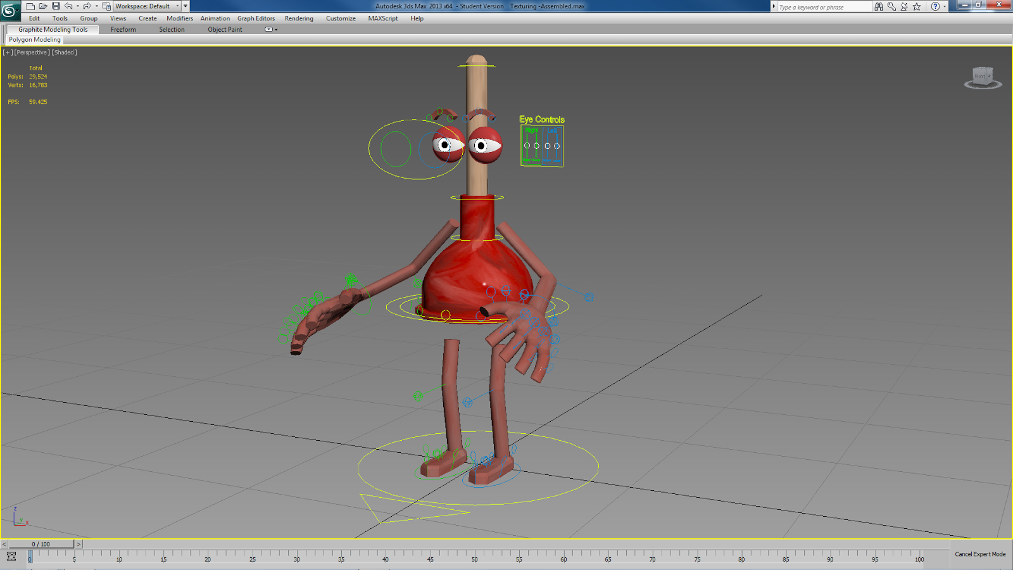Open the Rendering menu
This screenshot has width=1013, height=570.
298,18
